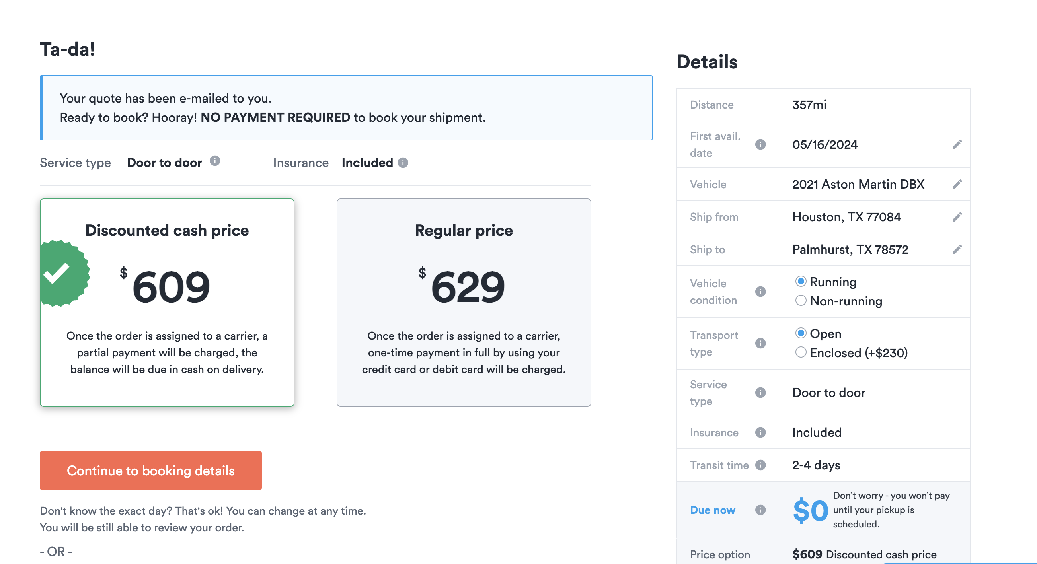1037x564 pixels.
Task: Show the Transit time info tooltip
Action: pos(760,465)
